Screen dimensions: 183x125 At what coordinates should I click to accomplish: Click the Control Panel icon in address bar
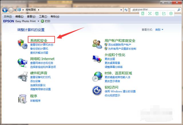(19, 10)
